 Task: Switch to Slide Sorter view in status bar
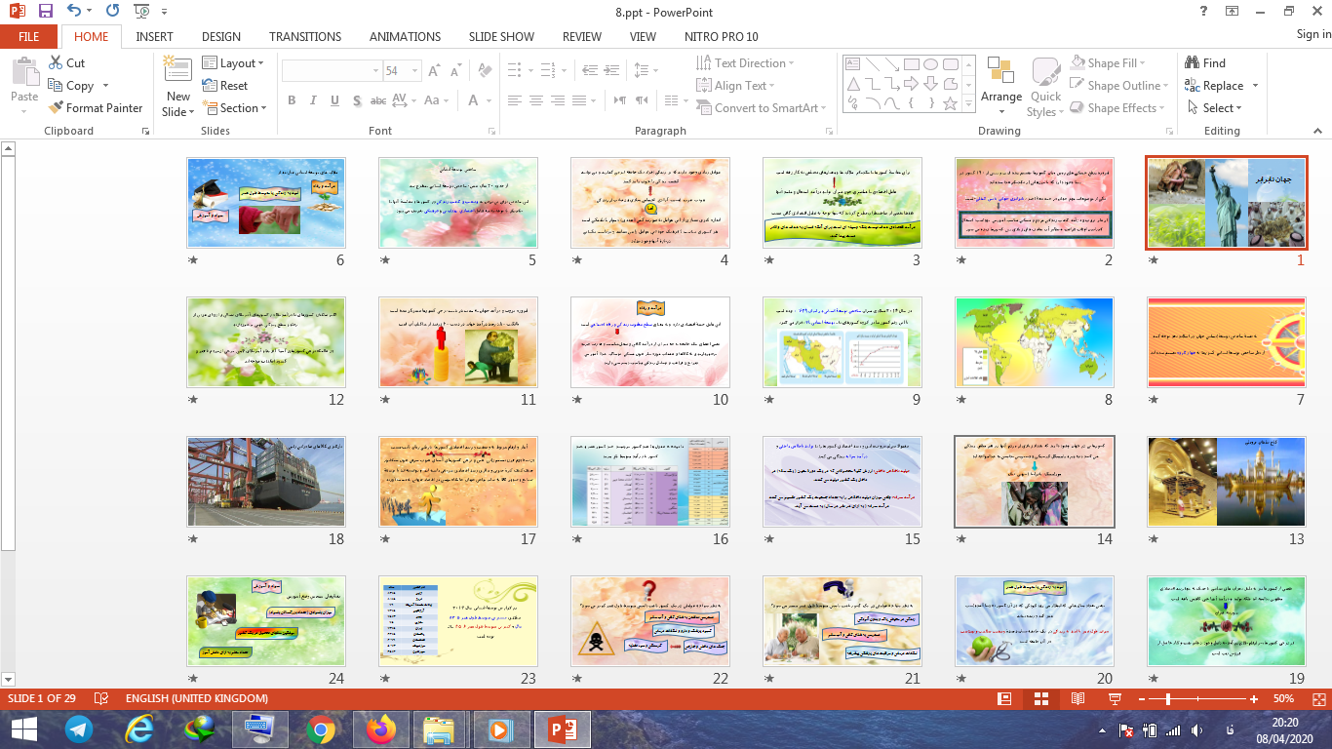coord(1041,699)
